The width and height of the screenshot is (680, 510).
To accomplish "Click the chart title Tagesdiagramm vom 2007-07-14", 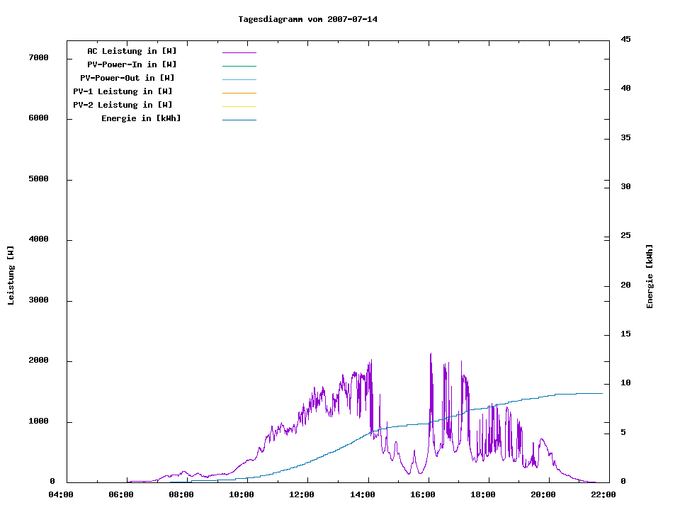I will point(307,19).
